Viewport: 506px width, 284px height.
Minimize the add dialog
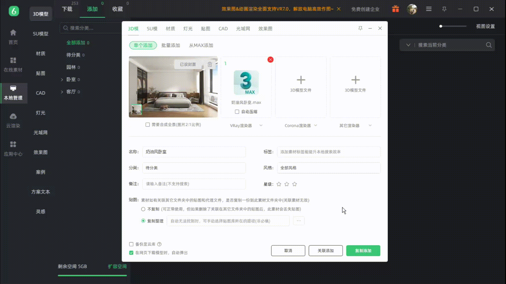[x=370, y=28]
